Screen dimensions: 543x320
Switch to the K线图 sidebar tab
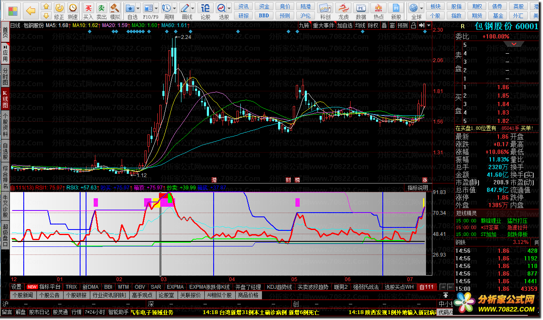5,100
